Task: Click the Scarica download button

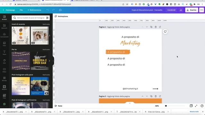Action: tap(192, 10)
